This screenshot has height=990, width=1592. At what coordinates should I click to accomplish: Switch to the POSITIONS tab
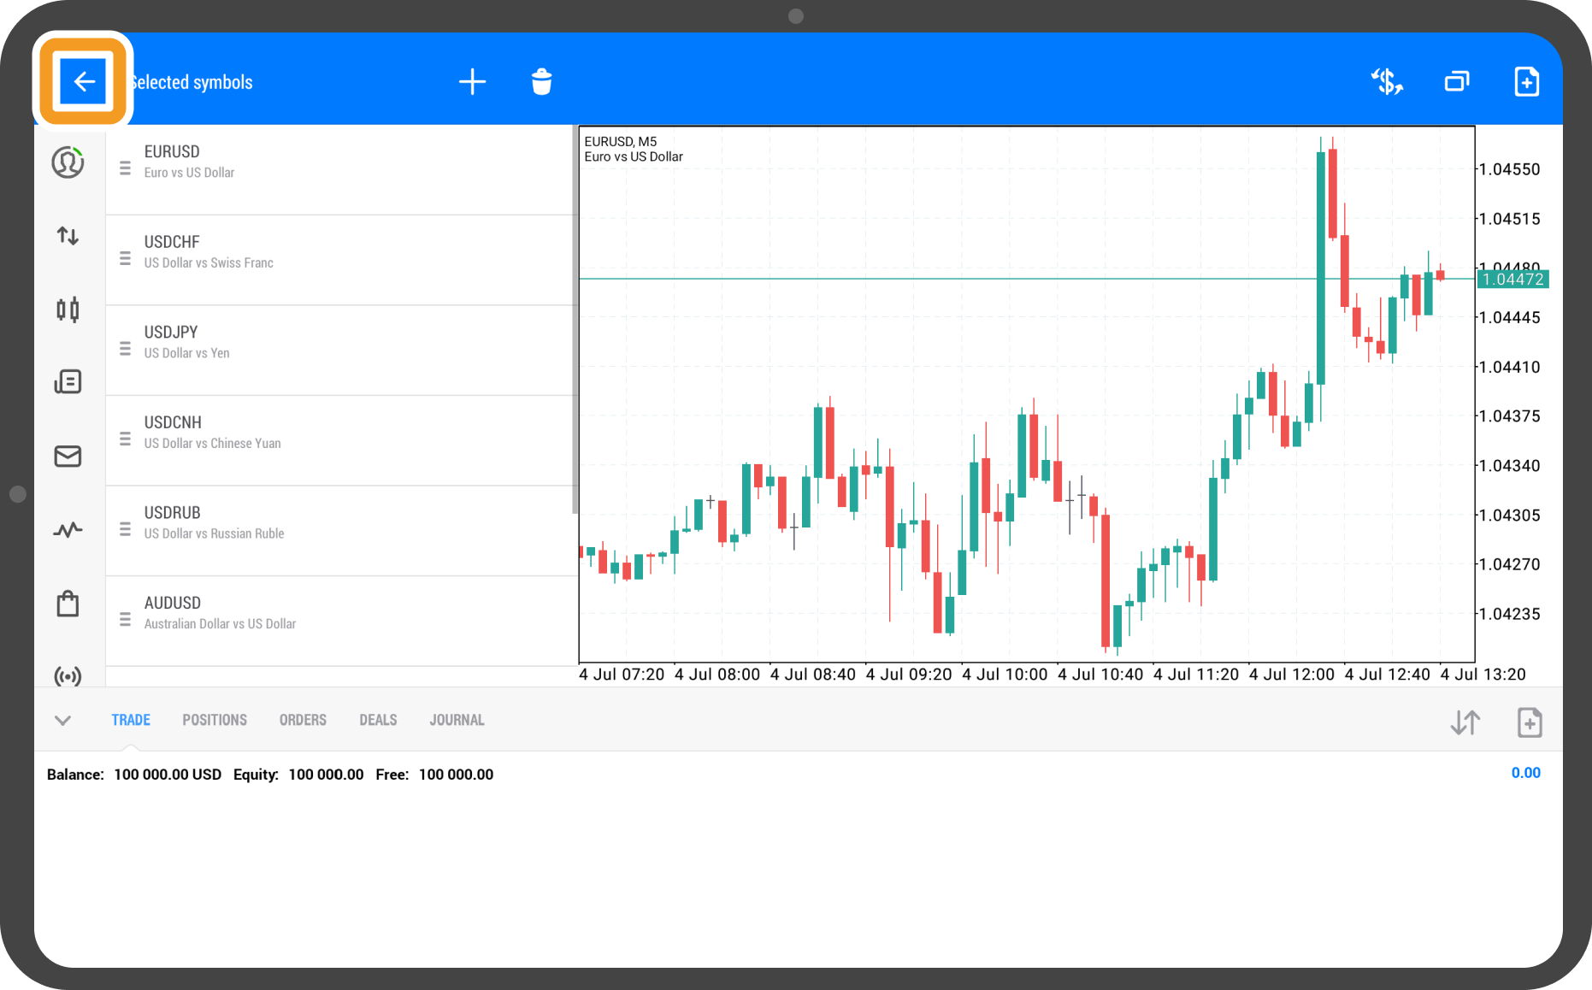point(215,721)
